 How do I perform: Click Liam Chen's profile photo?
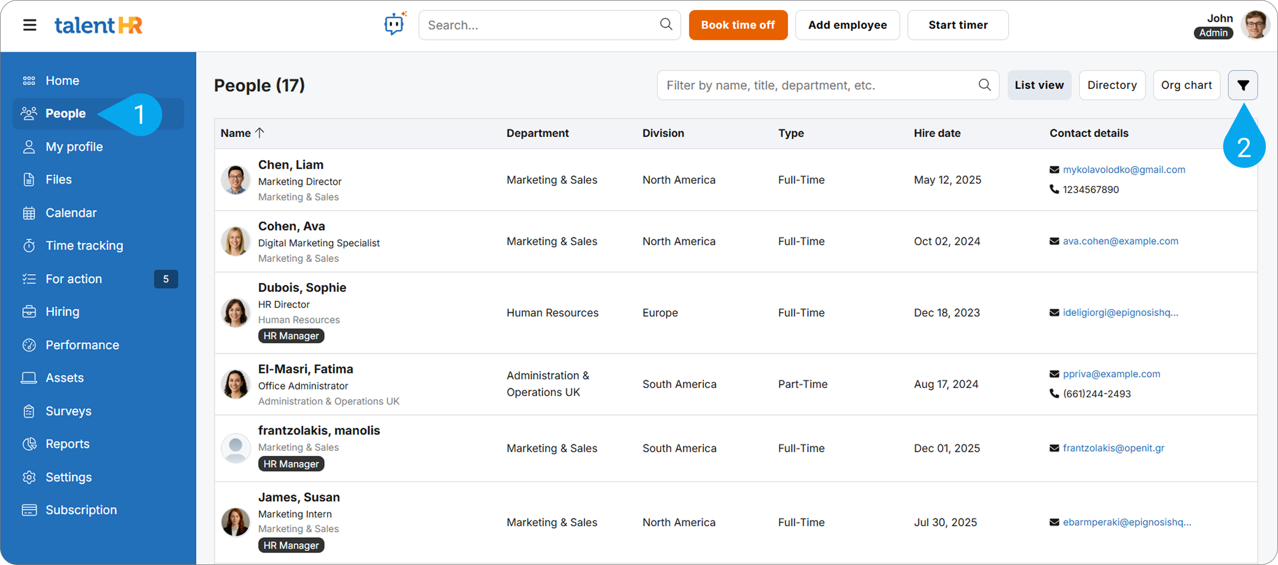[235, 180]
